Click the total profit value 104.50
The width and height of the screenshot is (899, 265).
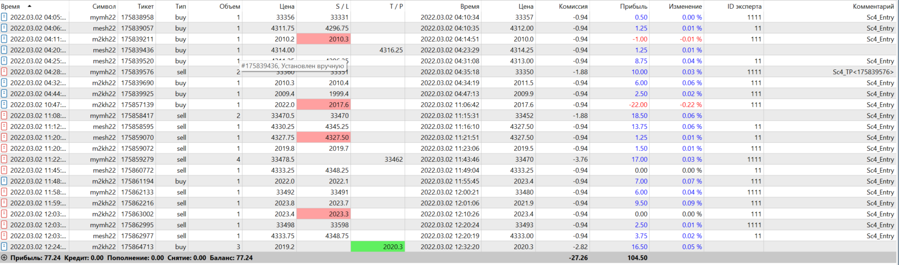(636, 257)
